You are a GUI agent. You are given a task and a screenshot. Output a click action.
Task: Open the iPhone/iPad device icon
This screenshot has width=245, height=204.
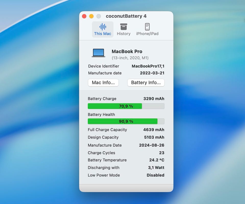[147, 27]
